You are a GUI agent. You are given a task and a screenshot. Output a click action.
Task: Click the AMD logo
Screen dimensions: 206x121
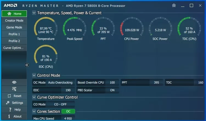pyautogui.click(x=10, y=5)
